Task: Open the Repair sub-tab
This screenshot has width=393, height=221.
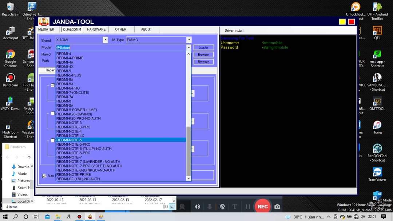Action: [x=49, y=70]
